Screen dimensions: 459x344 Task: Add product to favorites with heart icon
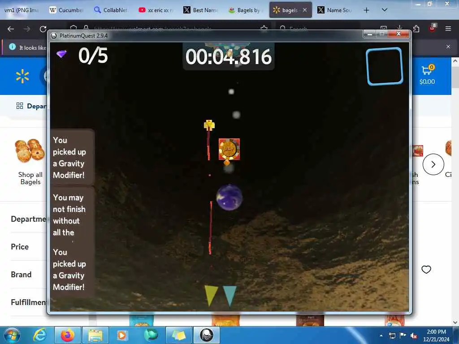pyautogui.click(x=426, y=269)
